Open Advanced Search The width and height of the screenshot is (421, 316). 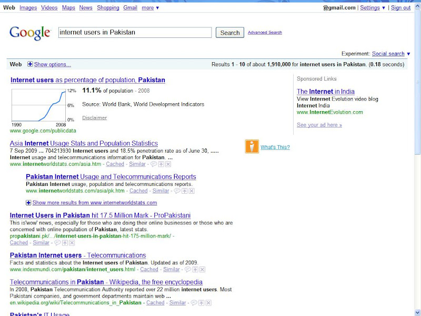click(x=265, y=32)
